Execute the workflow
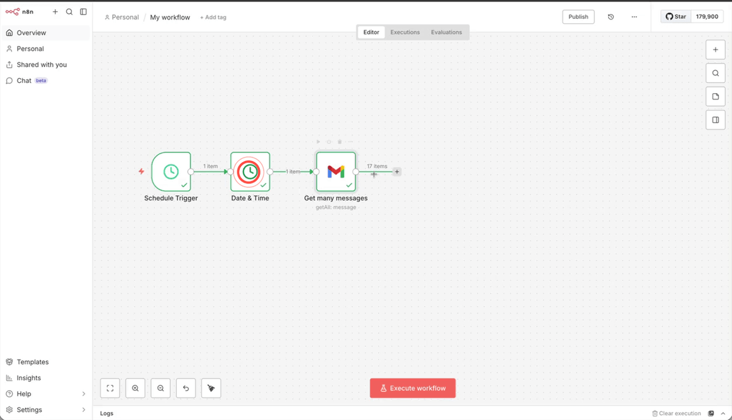This screenshot has height=420, width=732. [412, 388]
